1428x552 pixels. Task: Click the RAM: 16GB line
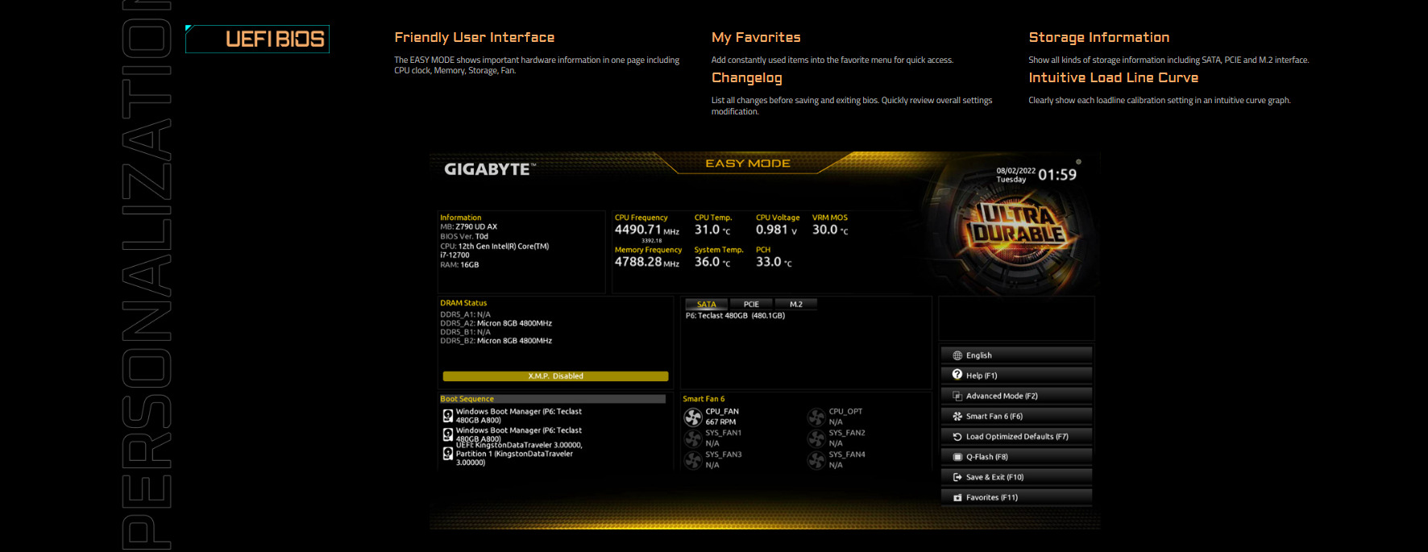[x=459, y=264]
